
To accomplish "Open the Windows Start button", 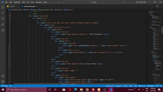I will (3, 90).
